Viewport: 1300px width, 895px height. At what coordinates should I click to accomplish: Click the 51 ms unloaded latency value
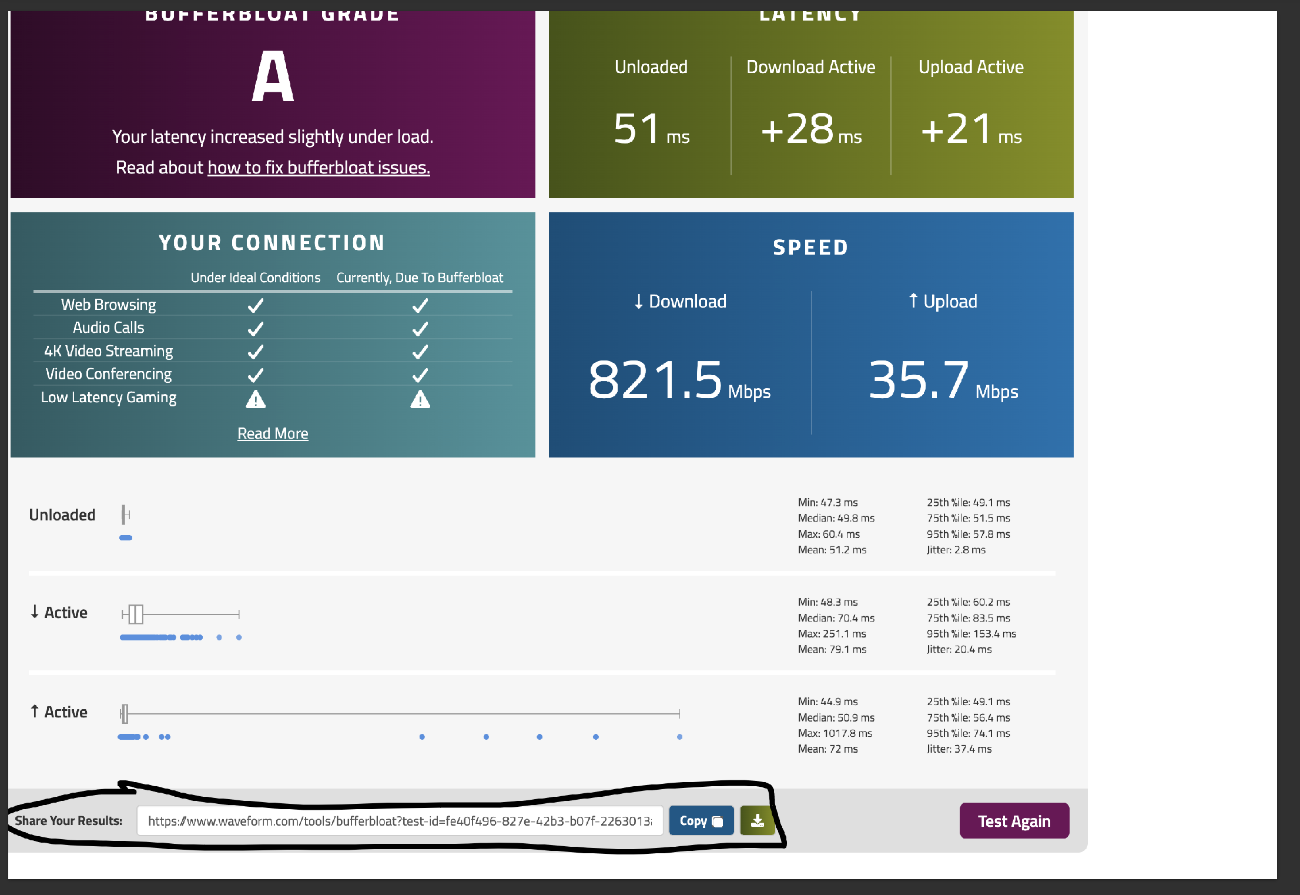(651, 129)
